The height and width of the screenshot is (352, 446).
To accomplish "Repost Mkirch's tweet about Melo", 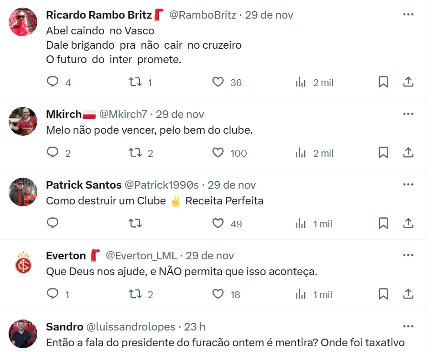I will click(136, 153).
